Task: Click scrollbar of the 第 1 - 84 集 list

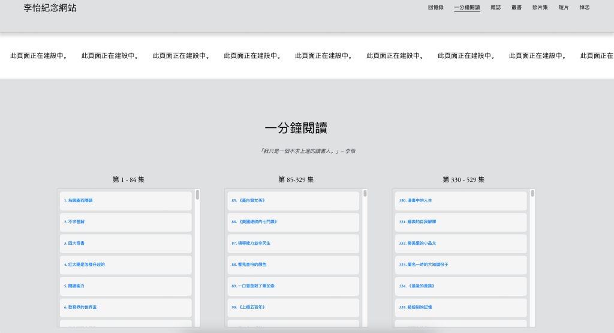Action: [197, 195]
